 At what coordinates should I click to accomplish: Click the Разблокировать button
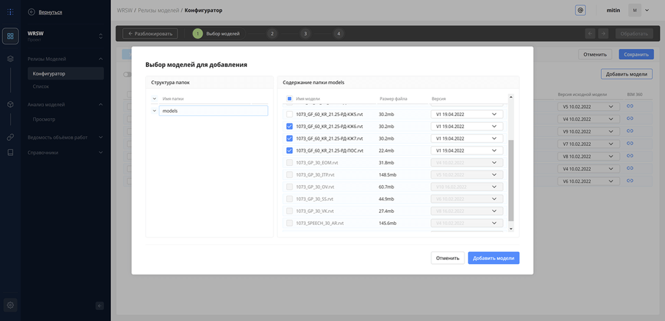[150, 34]
